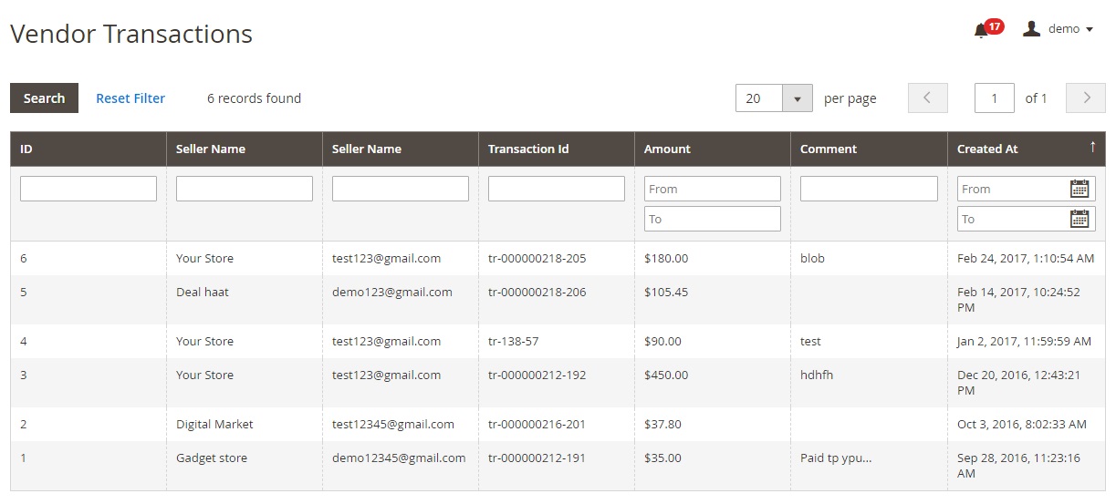
Task: Expand the per page dropdown arrow
Action: pos(798,98)
